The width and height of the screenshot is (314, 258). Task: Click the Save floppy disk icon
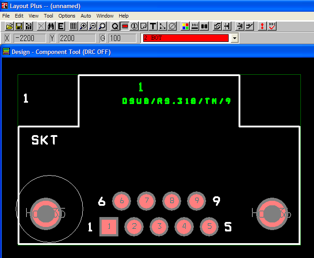(19, 26)
